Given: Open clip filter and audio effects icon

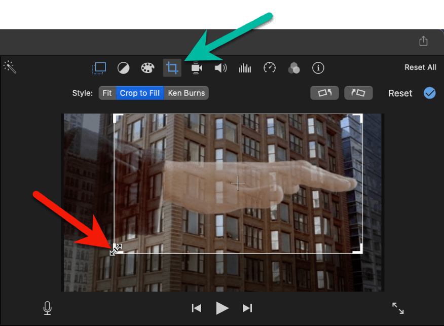Looking at the screenshot, I should [294, 68].
